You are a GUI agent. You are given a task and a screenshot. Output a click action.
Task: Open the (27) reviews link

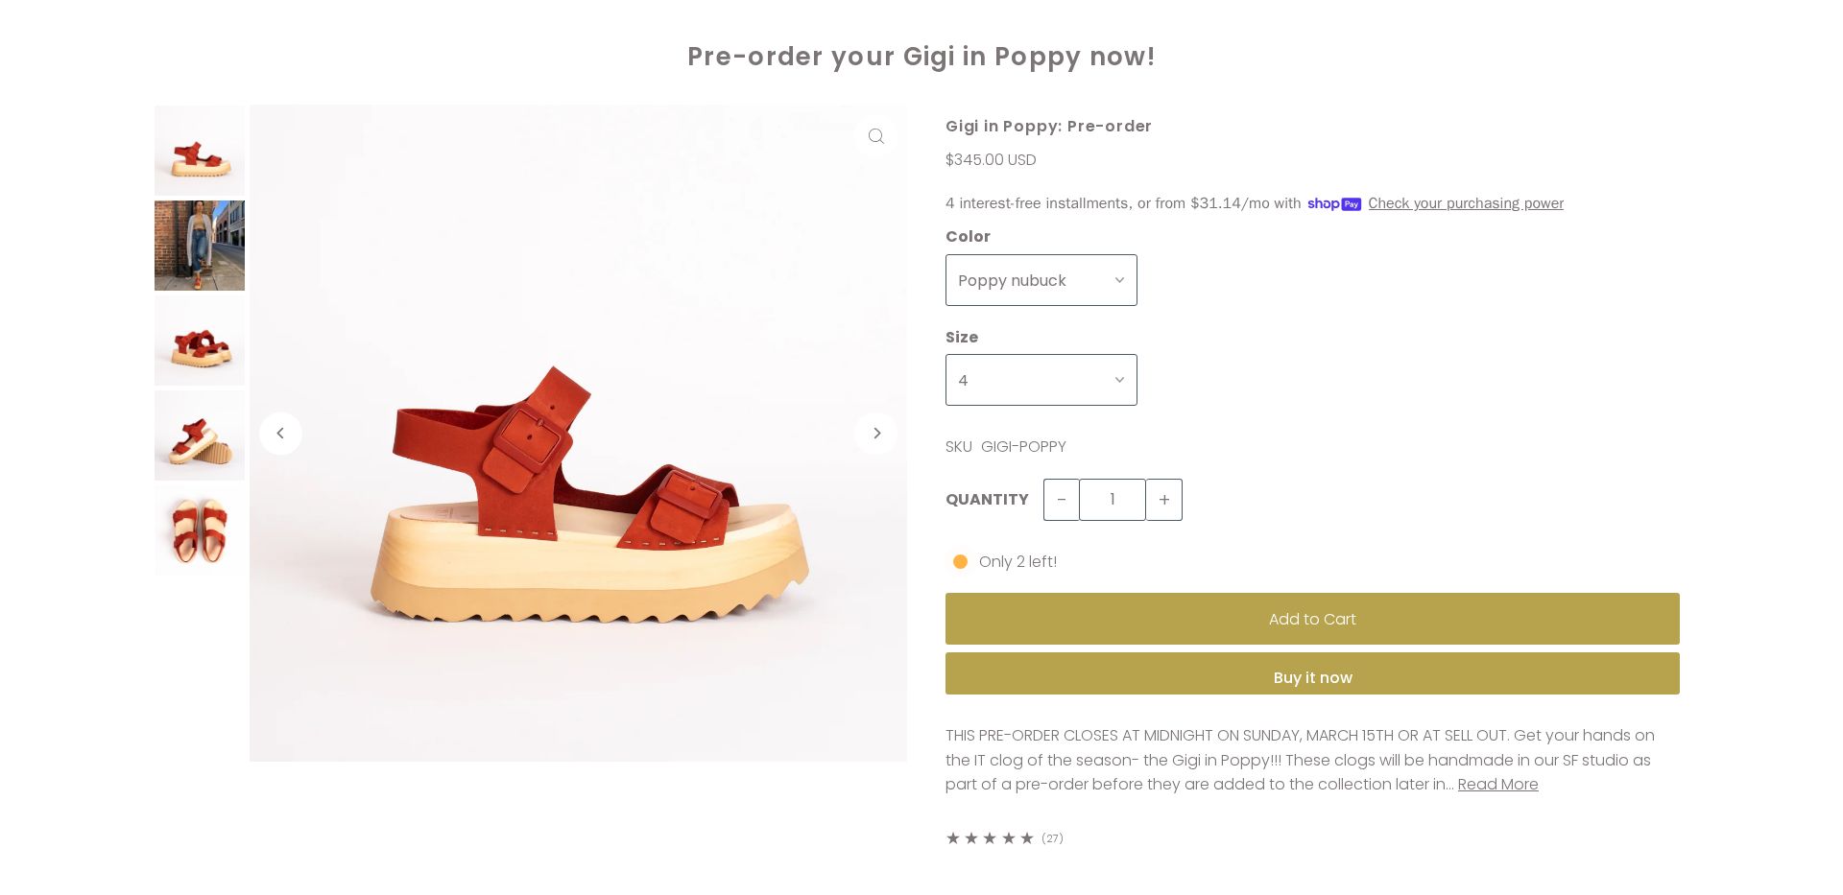pyautogui.click(x=1052, y=837)
